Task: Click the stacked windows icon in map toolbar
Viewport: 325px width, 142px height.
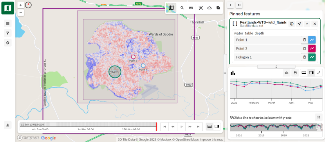Action: click(218, 8)
